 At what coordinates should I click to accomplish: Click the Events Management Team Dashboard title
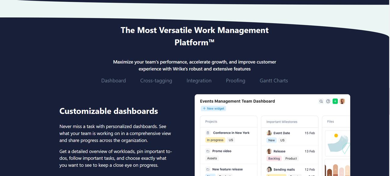237,101
